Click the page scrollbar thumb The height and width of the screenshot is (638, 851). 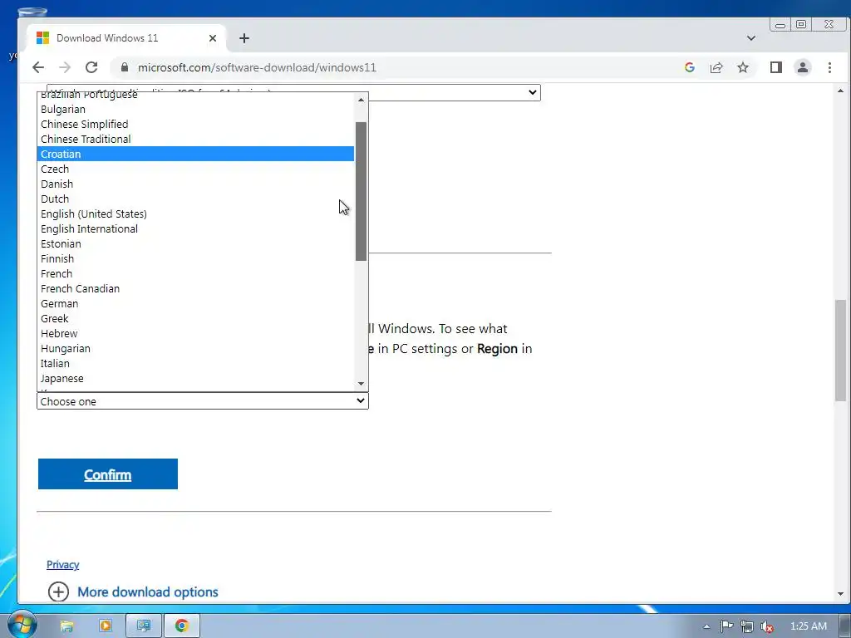pos(840,351)
